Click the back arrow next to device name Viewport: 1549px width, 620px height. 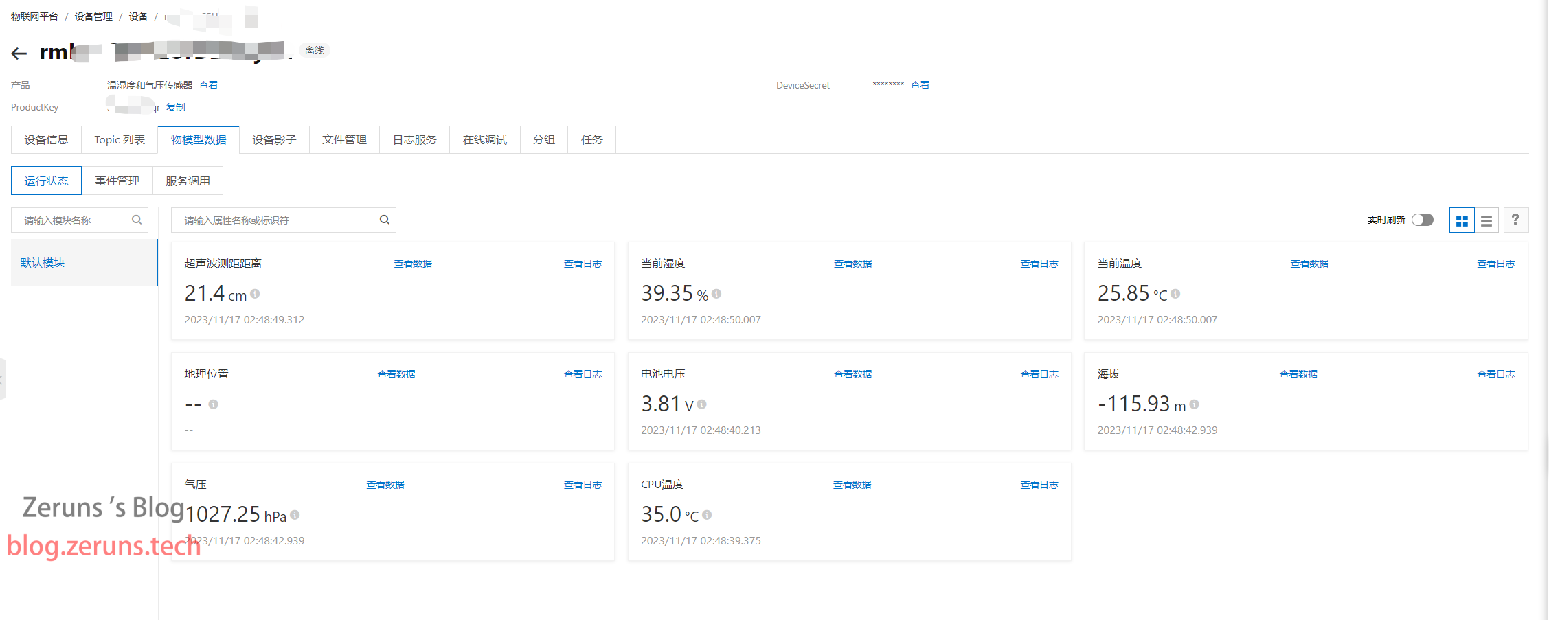click(19, 54)
